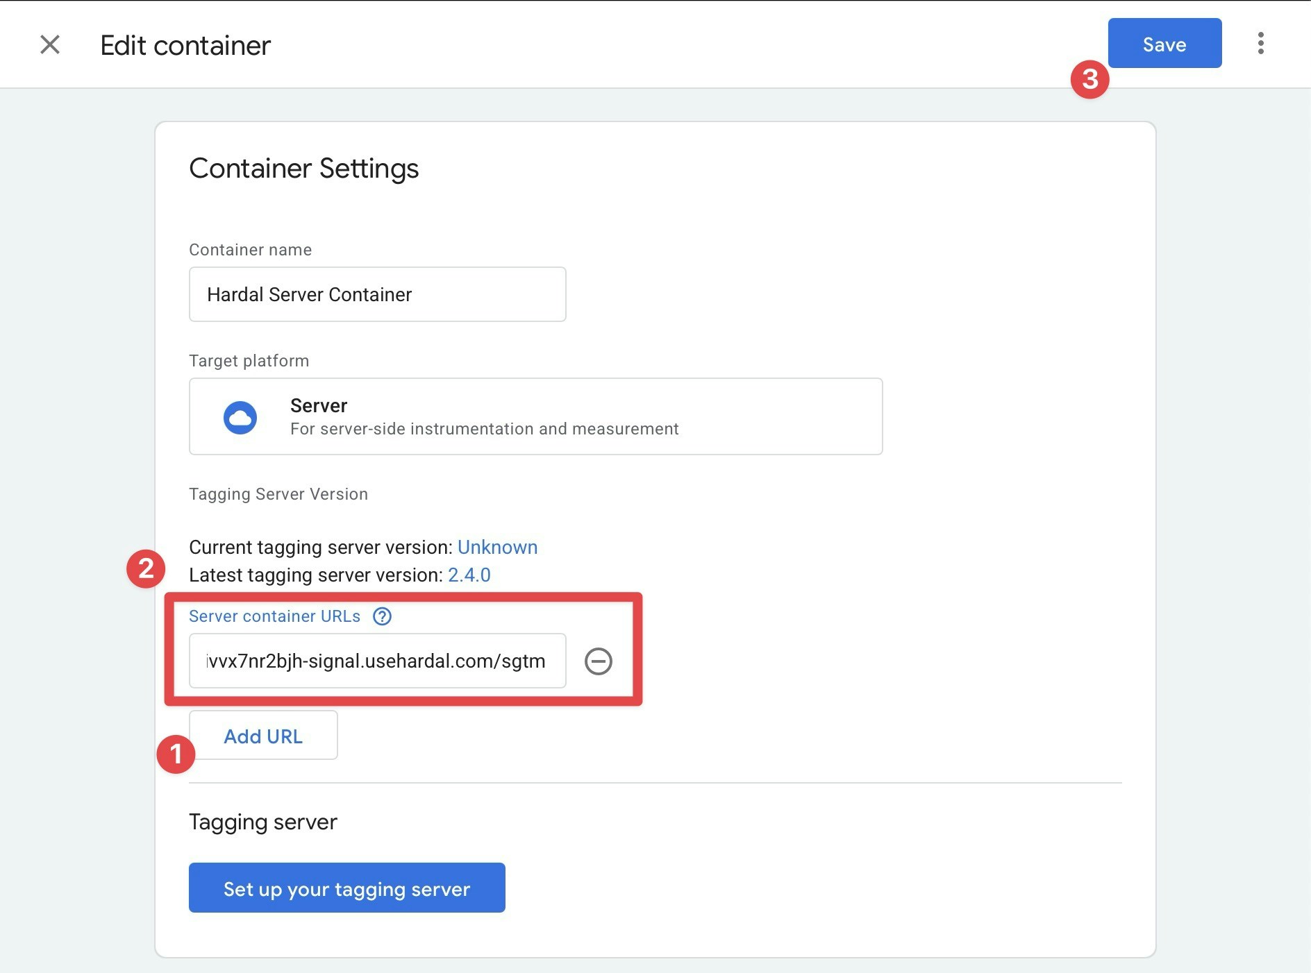The width and height of the screenshot is (1311, 973).
Task: Click Set up your tagging server
Action: tap(346, 888)
